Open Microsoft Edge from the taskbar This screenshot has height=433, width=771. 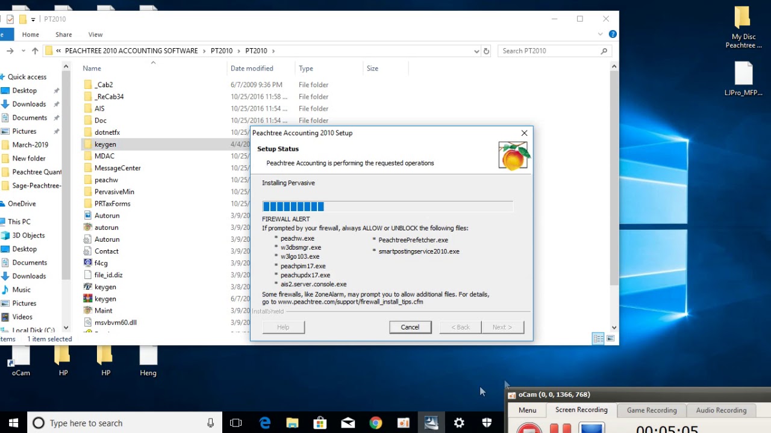(265, 423)
